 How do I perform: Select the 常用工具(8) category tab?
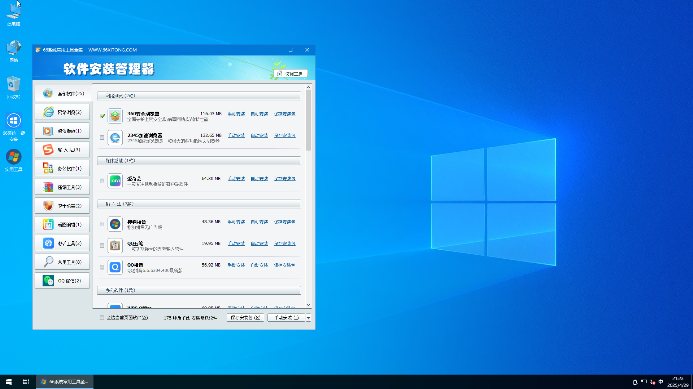[x=62, y=262]
